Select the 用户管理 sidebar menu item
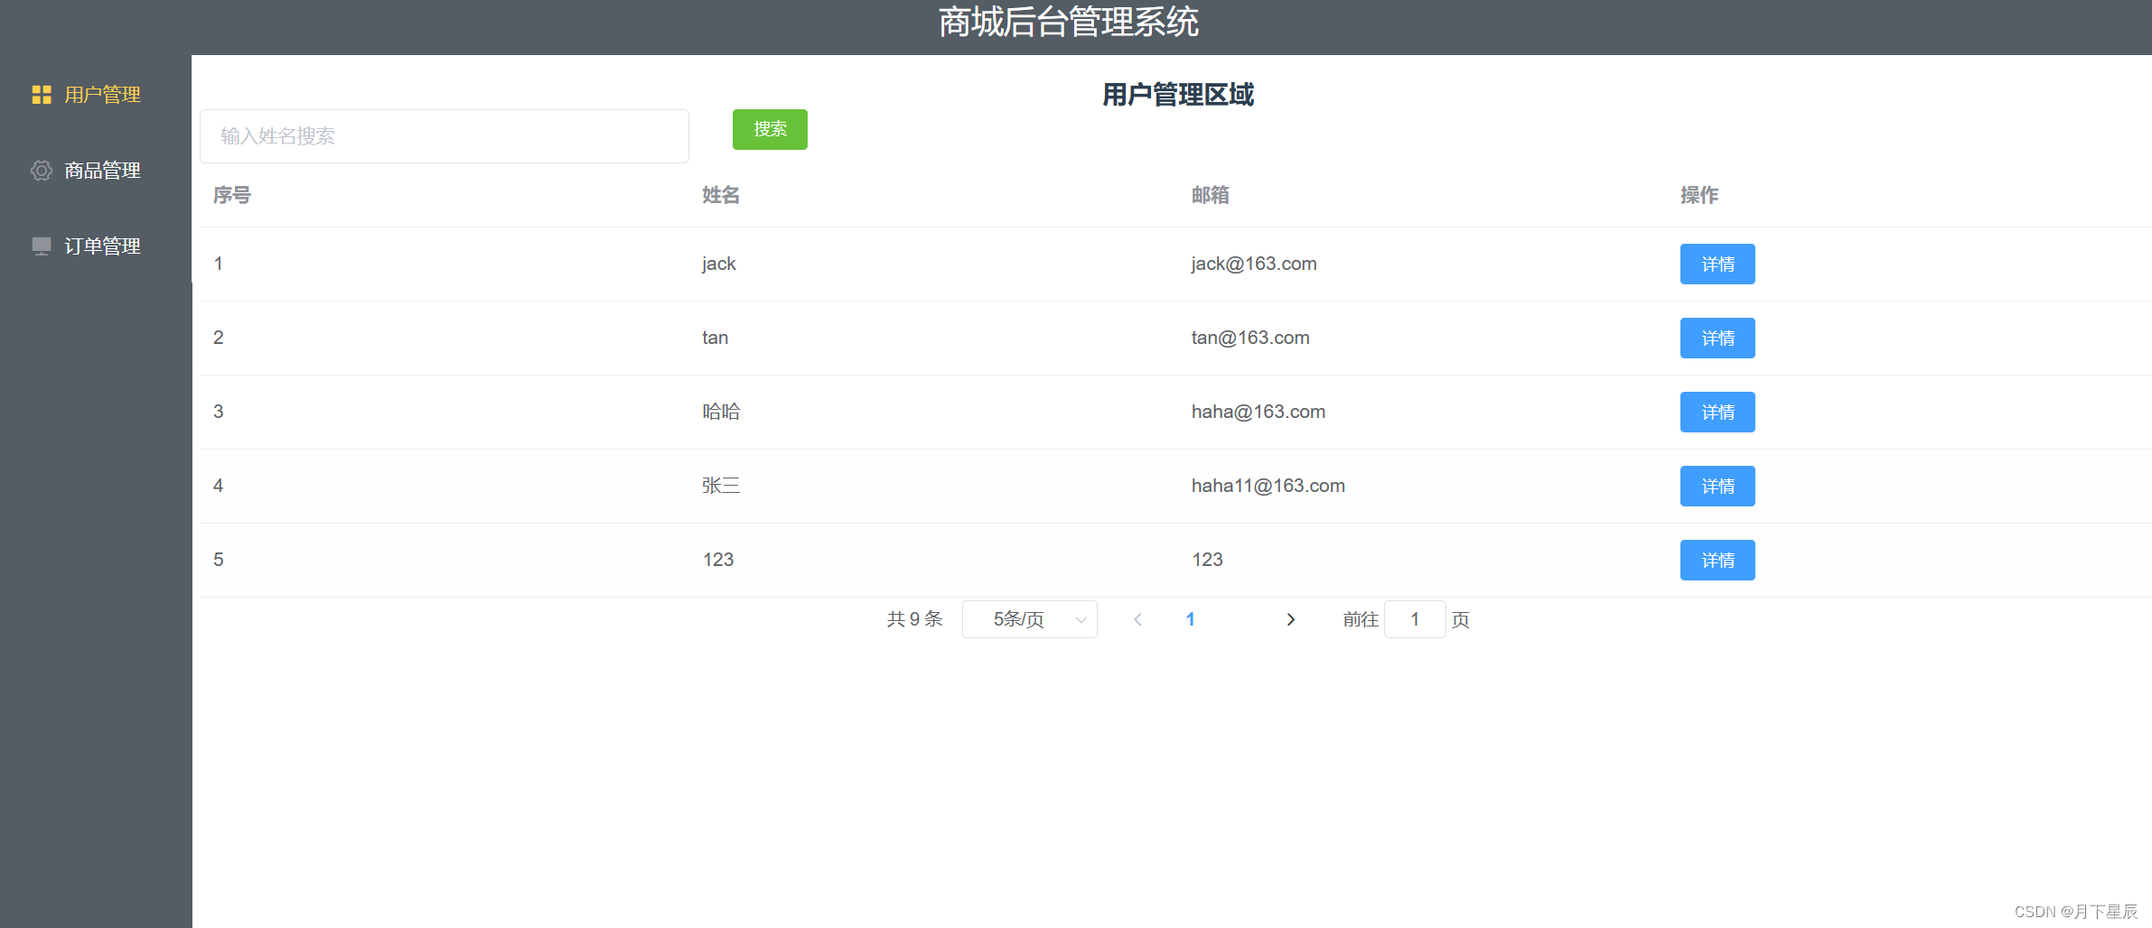2152x928 pixels. pos(101,95)
